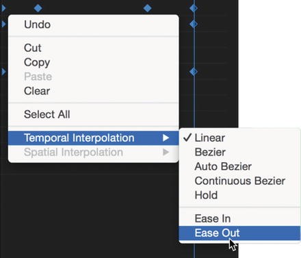Pick Auto Bezier interpolation
The height and width of the screenshot is (258, 301).
pyautogui.click(x=239, y=166)
